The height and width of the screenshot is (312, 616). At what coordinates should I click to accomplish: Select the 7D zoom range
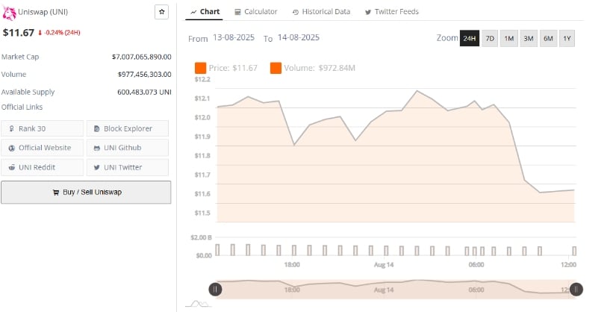tap(490, 38)
